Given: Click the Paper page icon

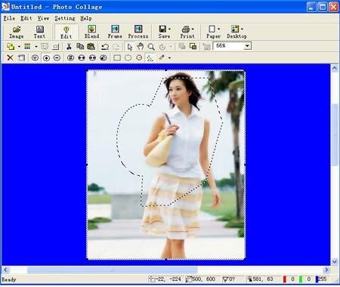Looking at the screenshot, I should (x=212, y=29).
